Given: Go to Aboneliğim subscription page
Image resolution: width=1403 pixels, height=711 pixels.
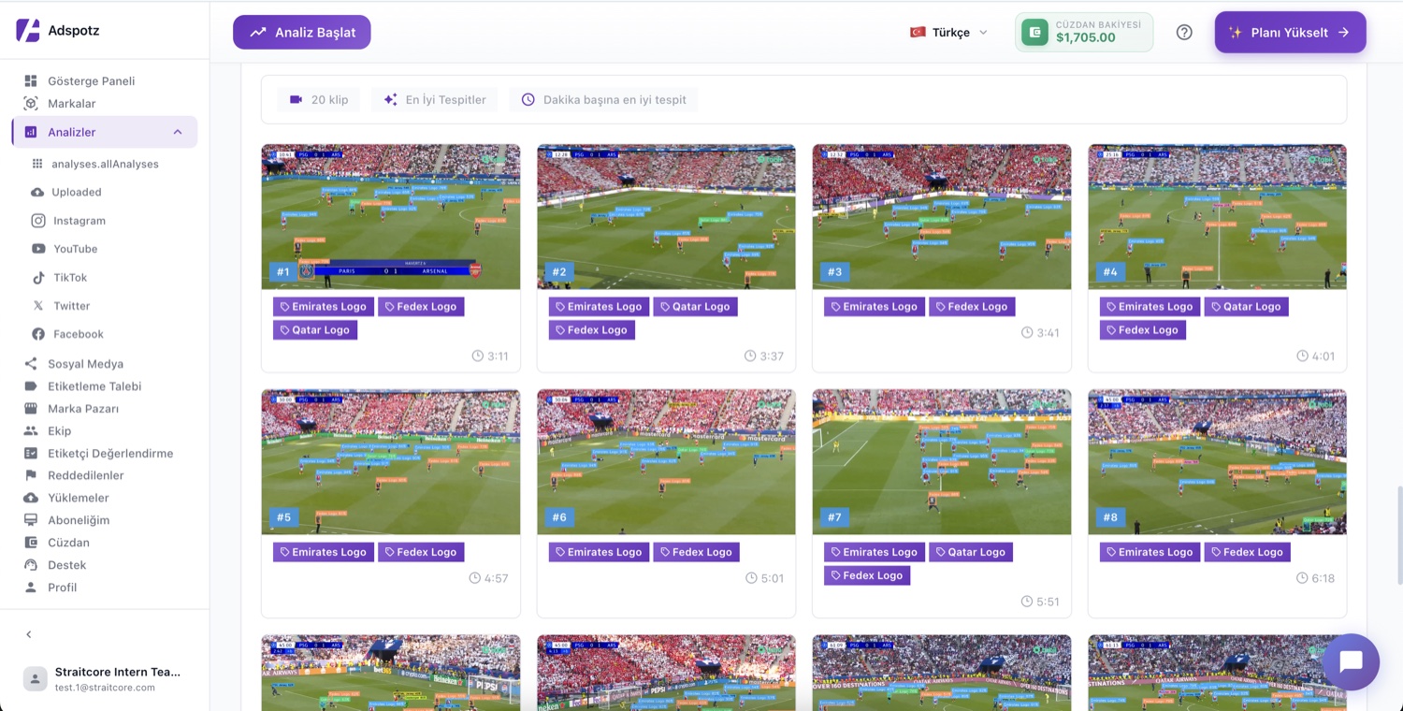Looking at the screenshot, I should (x=79, y=520).
